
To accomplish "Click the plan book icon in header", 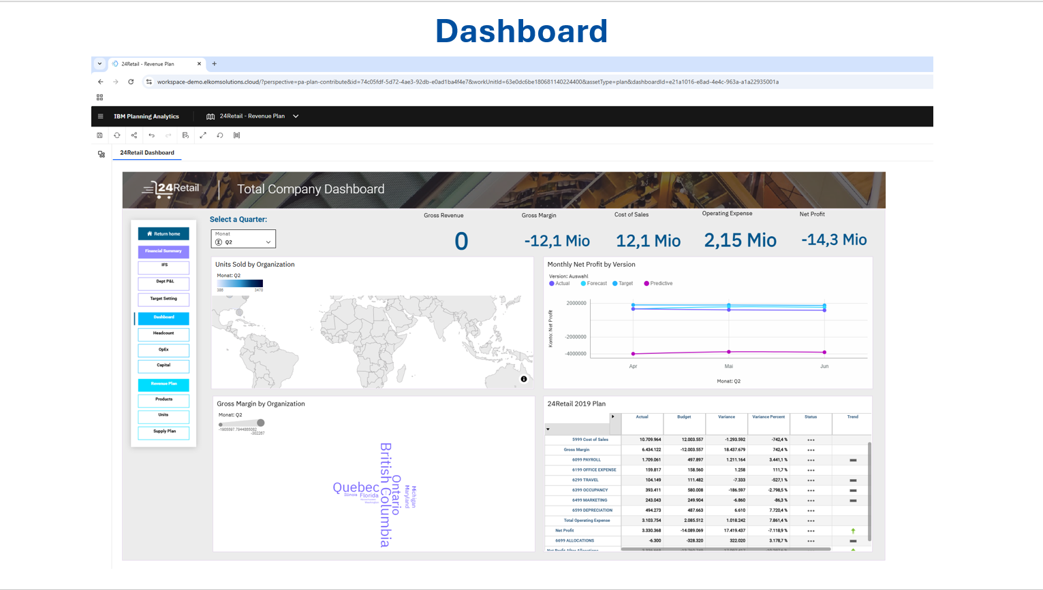I will [211, 116].
